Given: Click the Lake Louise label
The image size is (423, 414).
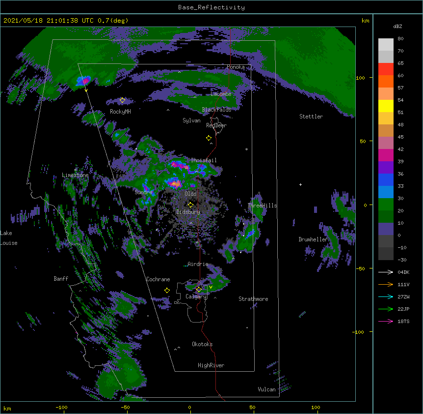Looking at the screenshot, I should 9,238.
